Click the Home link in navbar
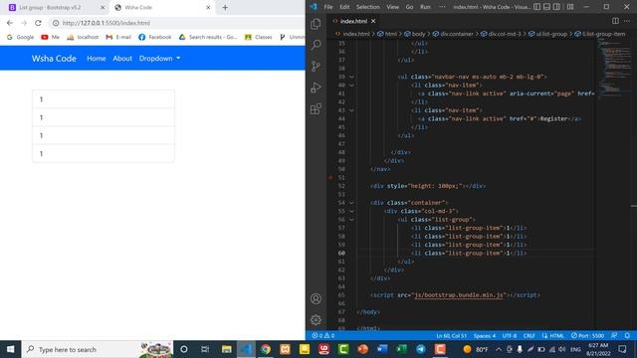Screen dimensions: 637x358 click(97, 59)
